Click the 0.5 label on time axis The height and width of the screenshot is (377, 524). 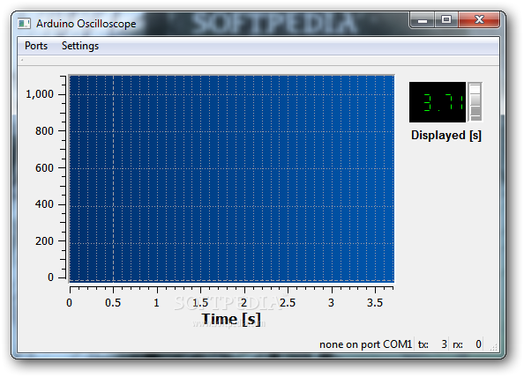point(113,303)
